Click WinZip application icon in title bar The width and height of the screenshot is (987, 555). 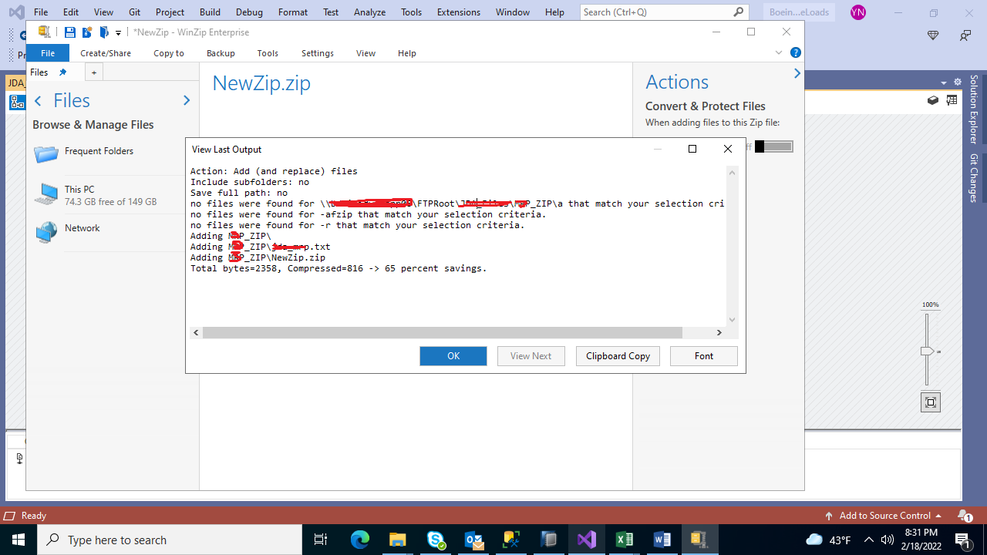[45, 32]
